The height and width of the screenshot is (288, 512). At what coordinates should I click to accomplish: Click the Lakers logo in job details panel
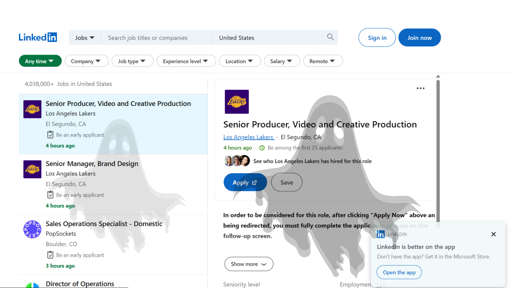point(237,102)
